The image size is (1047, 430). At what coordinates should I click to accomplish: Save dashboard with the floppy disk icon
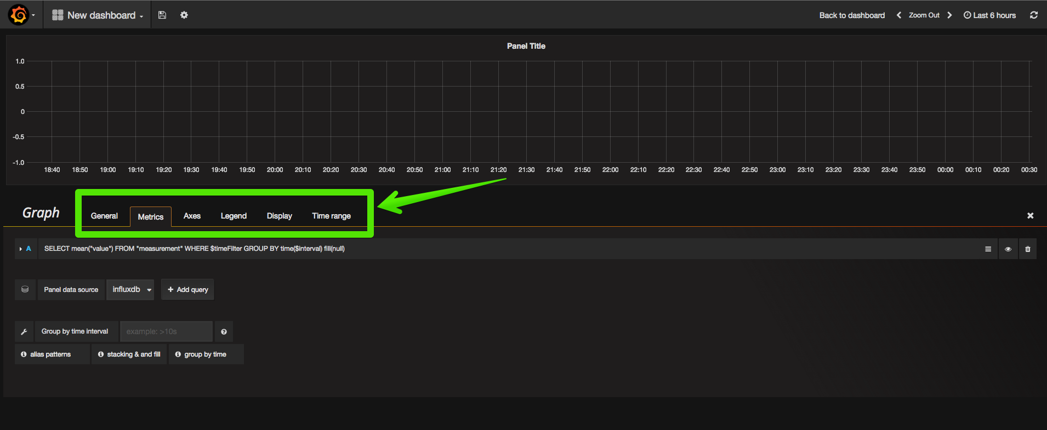click(x=162, y=15)
